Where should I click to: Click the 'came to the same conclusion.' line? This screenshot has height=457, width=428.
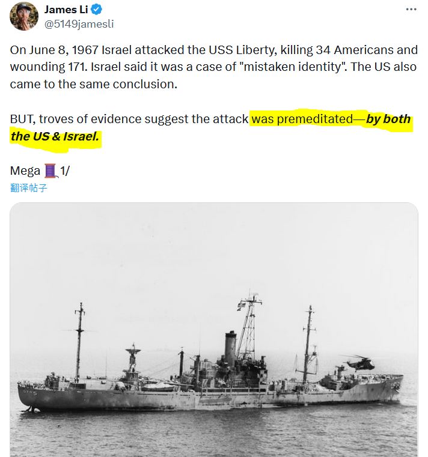[94, 84]
